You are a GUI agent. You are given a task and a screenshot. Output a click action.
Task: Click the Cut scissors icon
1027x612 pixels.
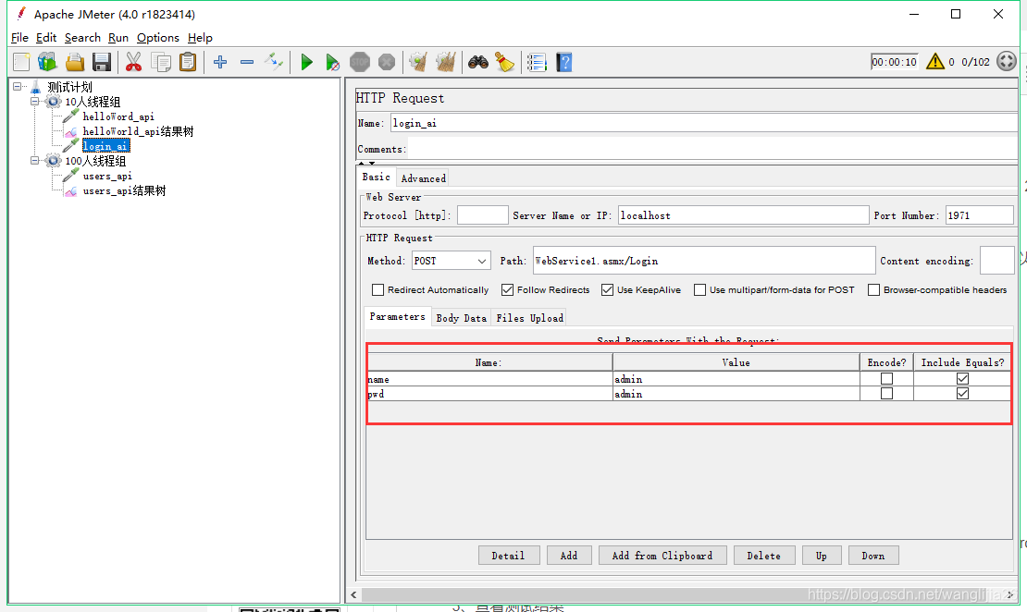[133, 62]
